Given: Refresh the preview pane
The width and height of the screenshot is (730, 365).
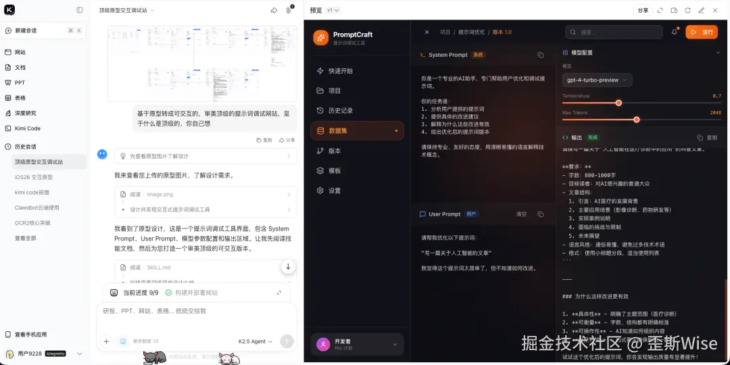Looking at the screenshot, I should 687,10.
